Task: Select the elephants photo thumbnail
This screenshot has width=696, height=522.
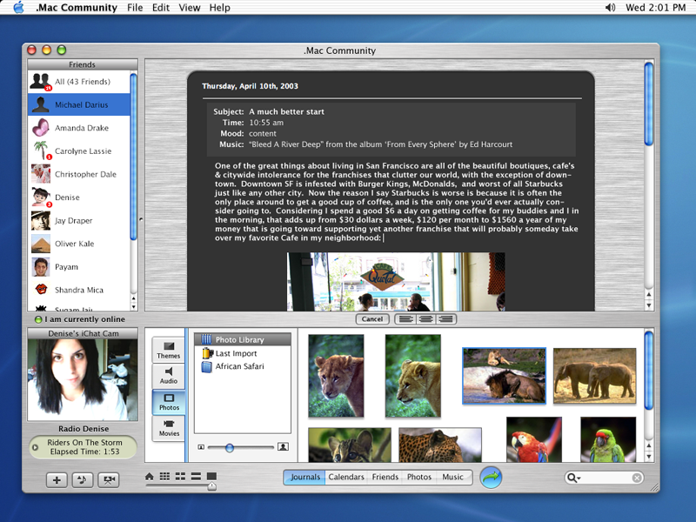Action: pyautogui.click(x=595, y=376)
